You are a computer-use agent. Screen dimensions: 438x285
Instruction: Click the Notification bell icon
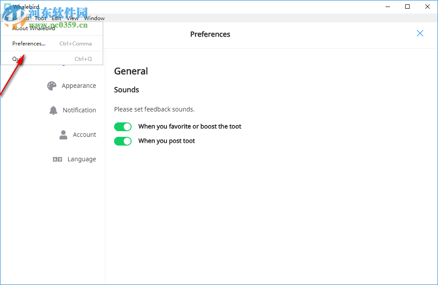(x=53, y=110)
